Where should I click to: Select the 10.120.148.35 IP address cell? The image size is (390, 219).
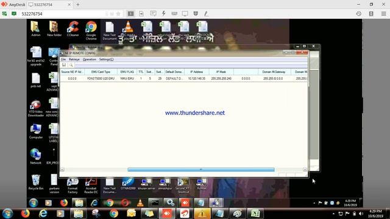pos(196,78)
